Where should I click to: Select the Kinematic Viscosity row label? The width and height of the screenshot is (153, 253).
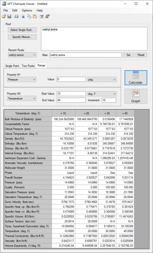28,163
